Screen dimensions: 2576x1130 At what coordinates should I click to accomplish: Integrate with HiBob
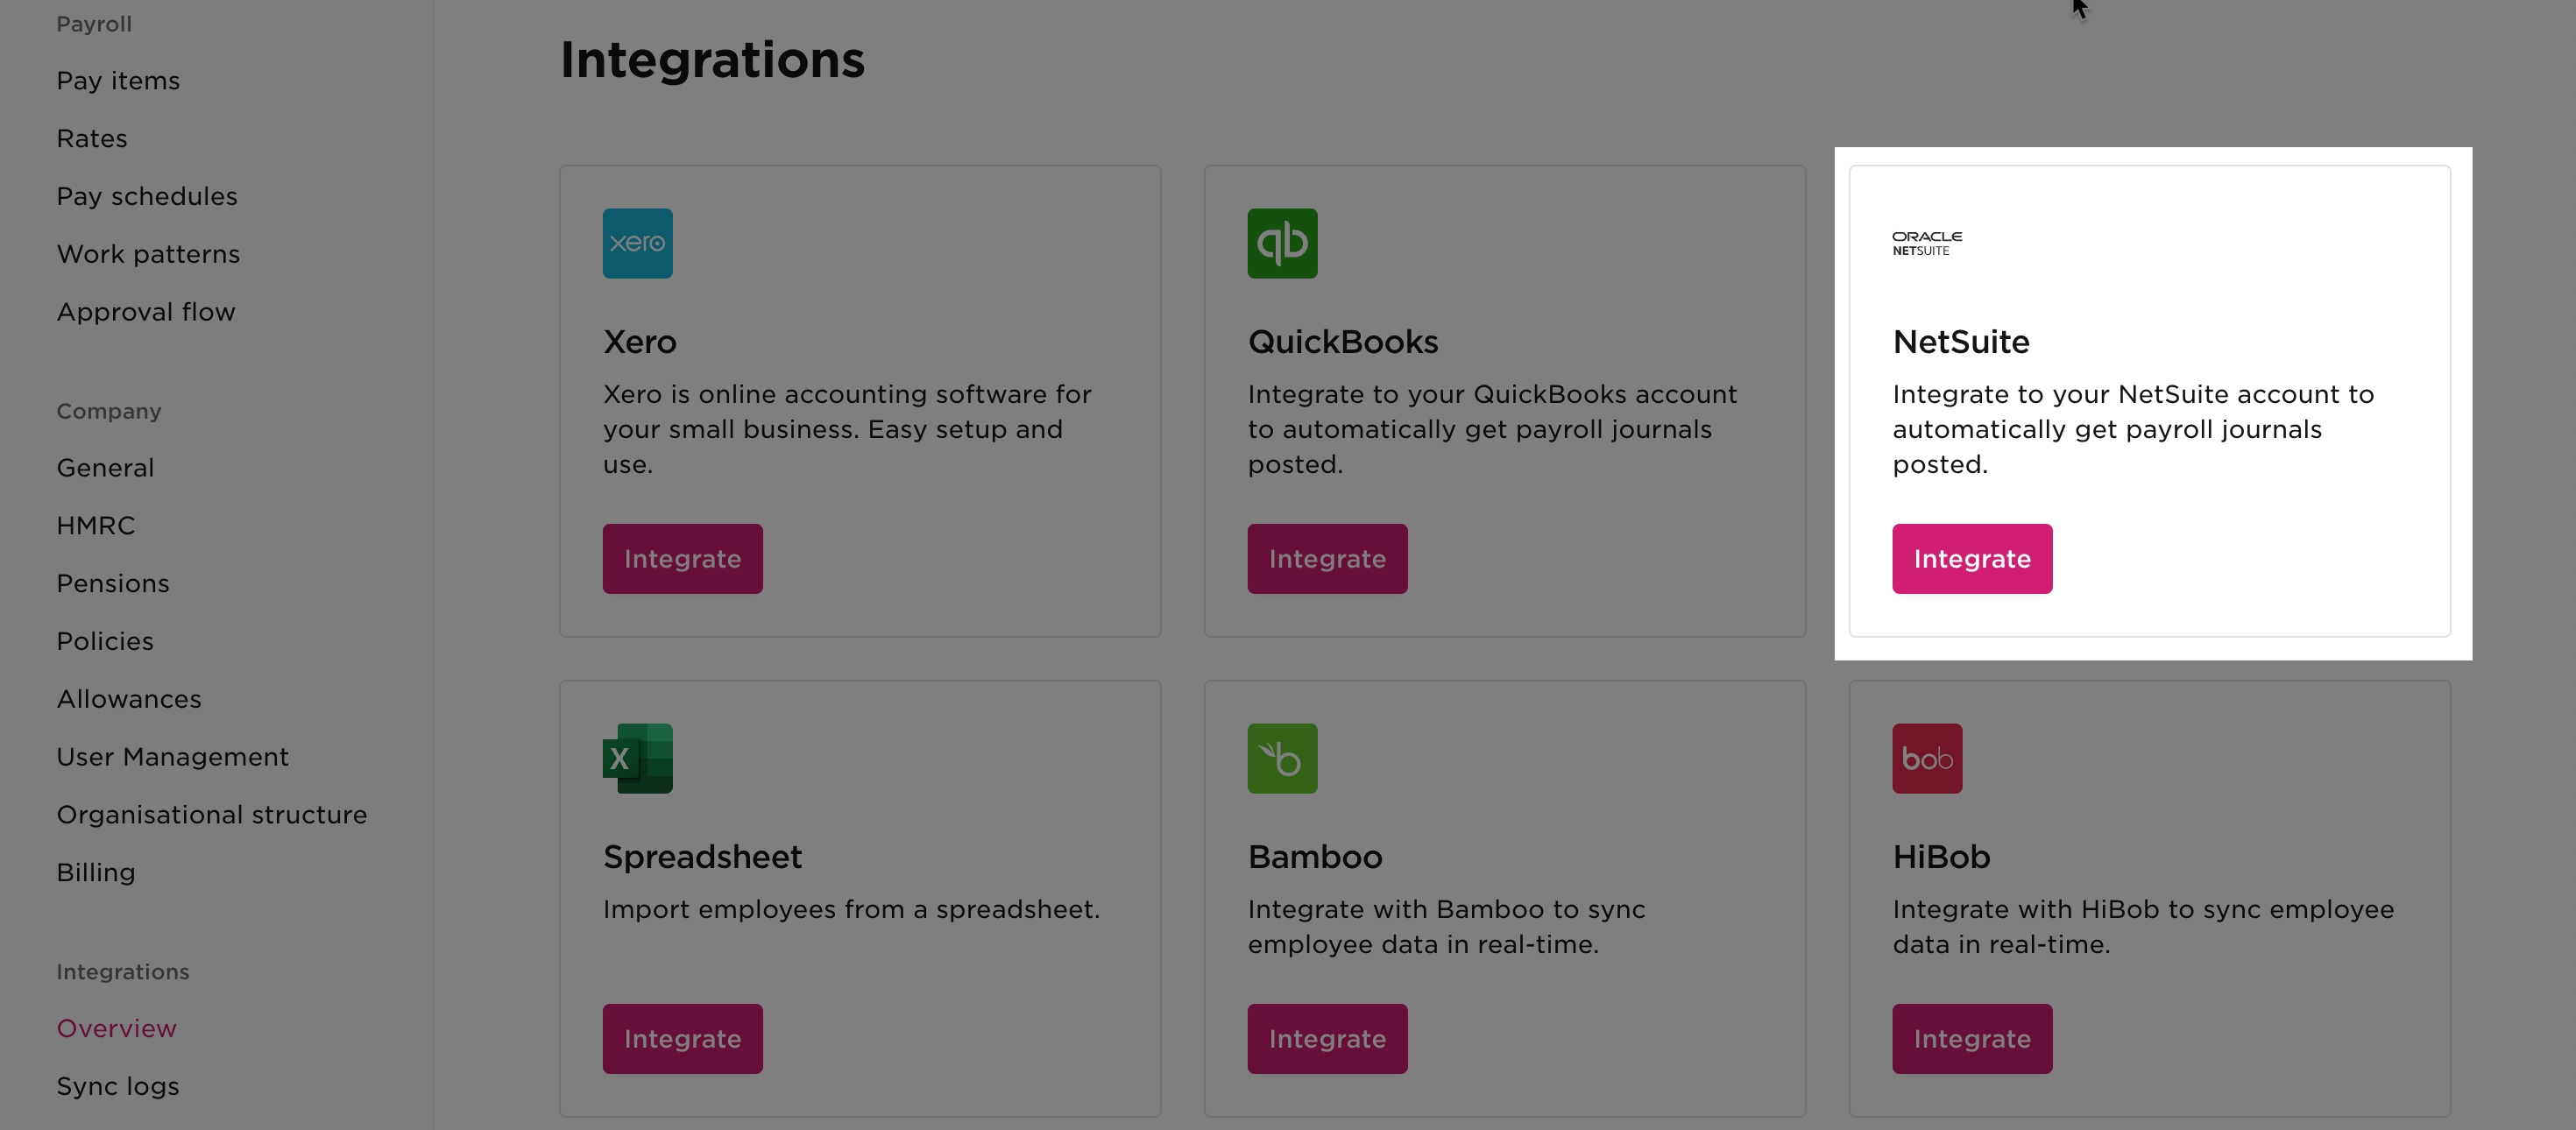click(1971, 1038)
